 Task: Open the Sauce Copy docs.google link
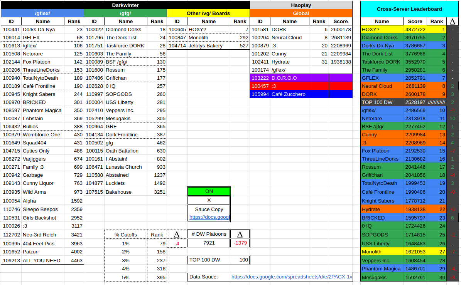209,217
